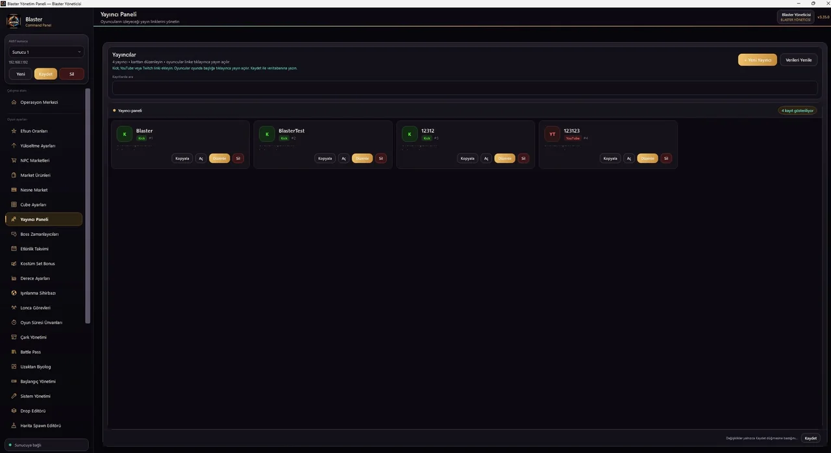Delete the 123123 streamer with Sil
Viewport: 831px width, 453px height.
coord(666,159)
